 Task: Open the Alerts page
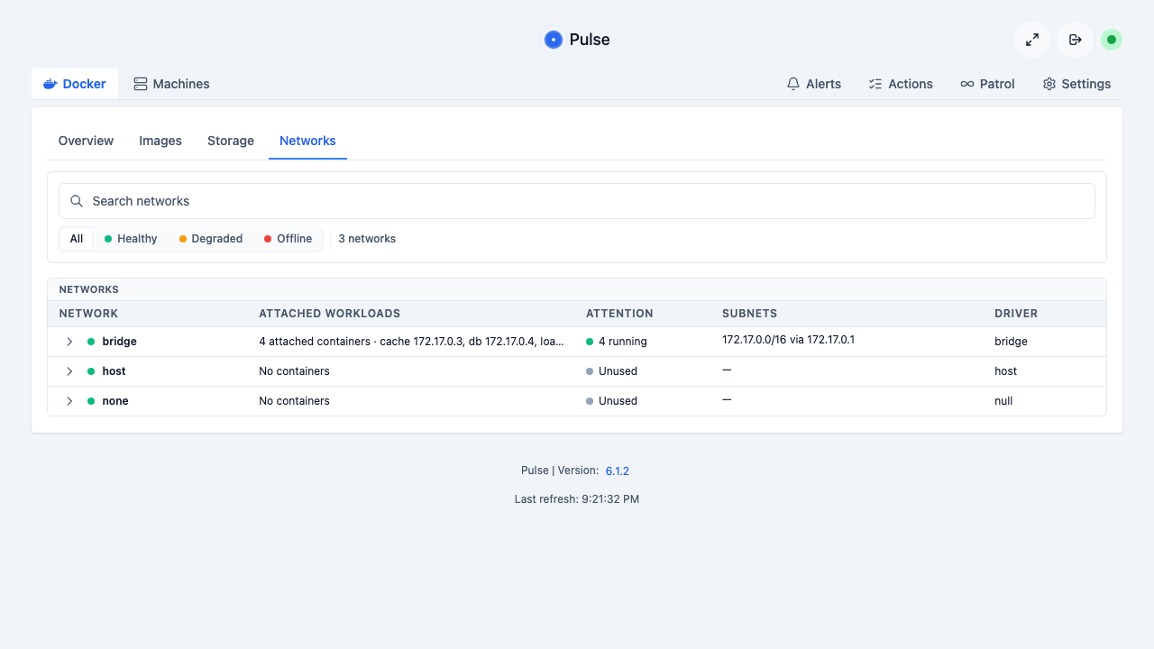(814, 84)
